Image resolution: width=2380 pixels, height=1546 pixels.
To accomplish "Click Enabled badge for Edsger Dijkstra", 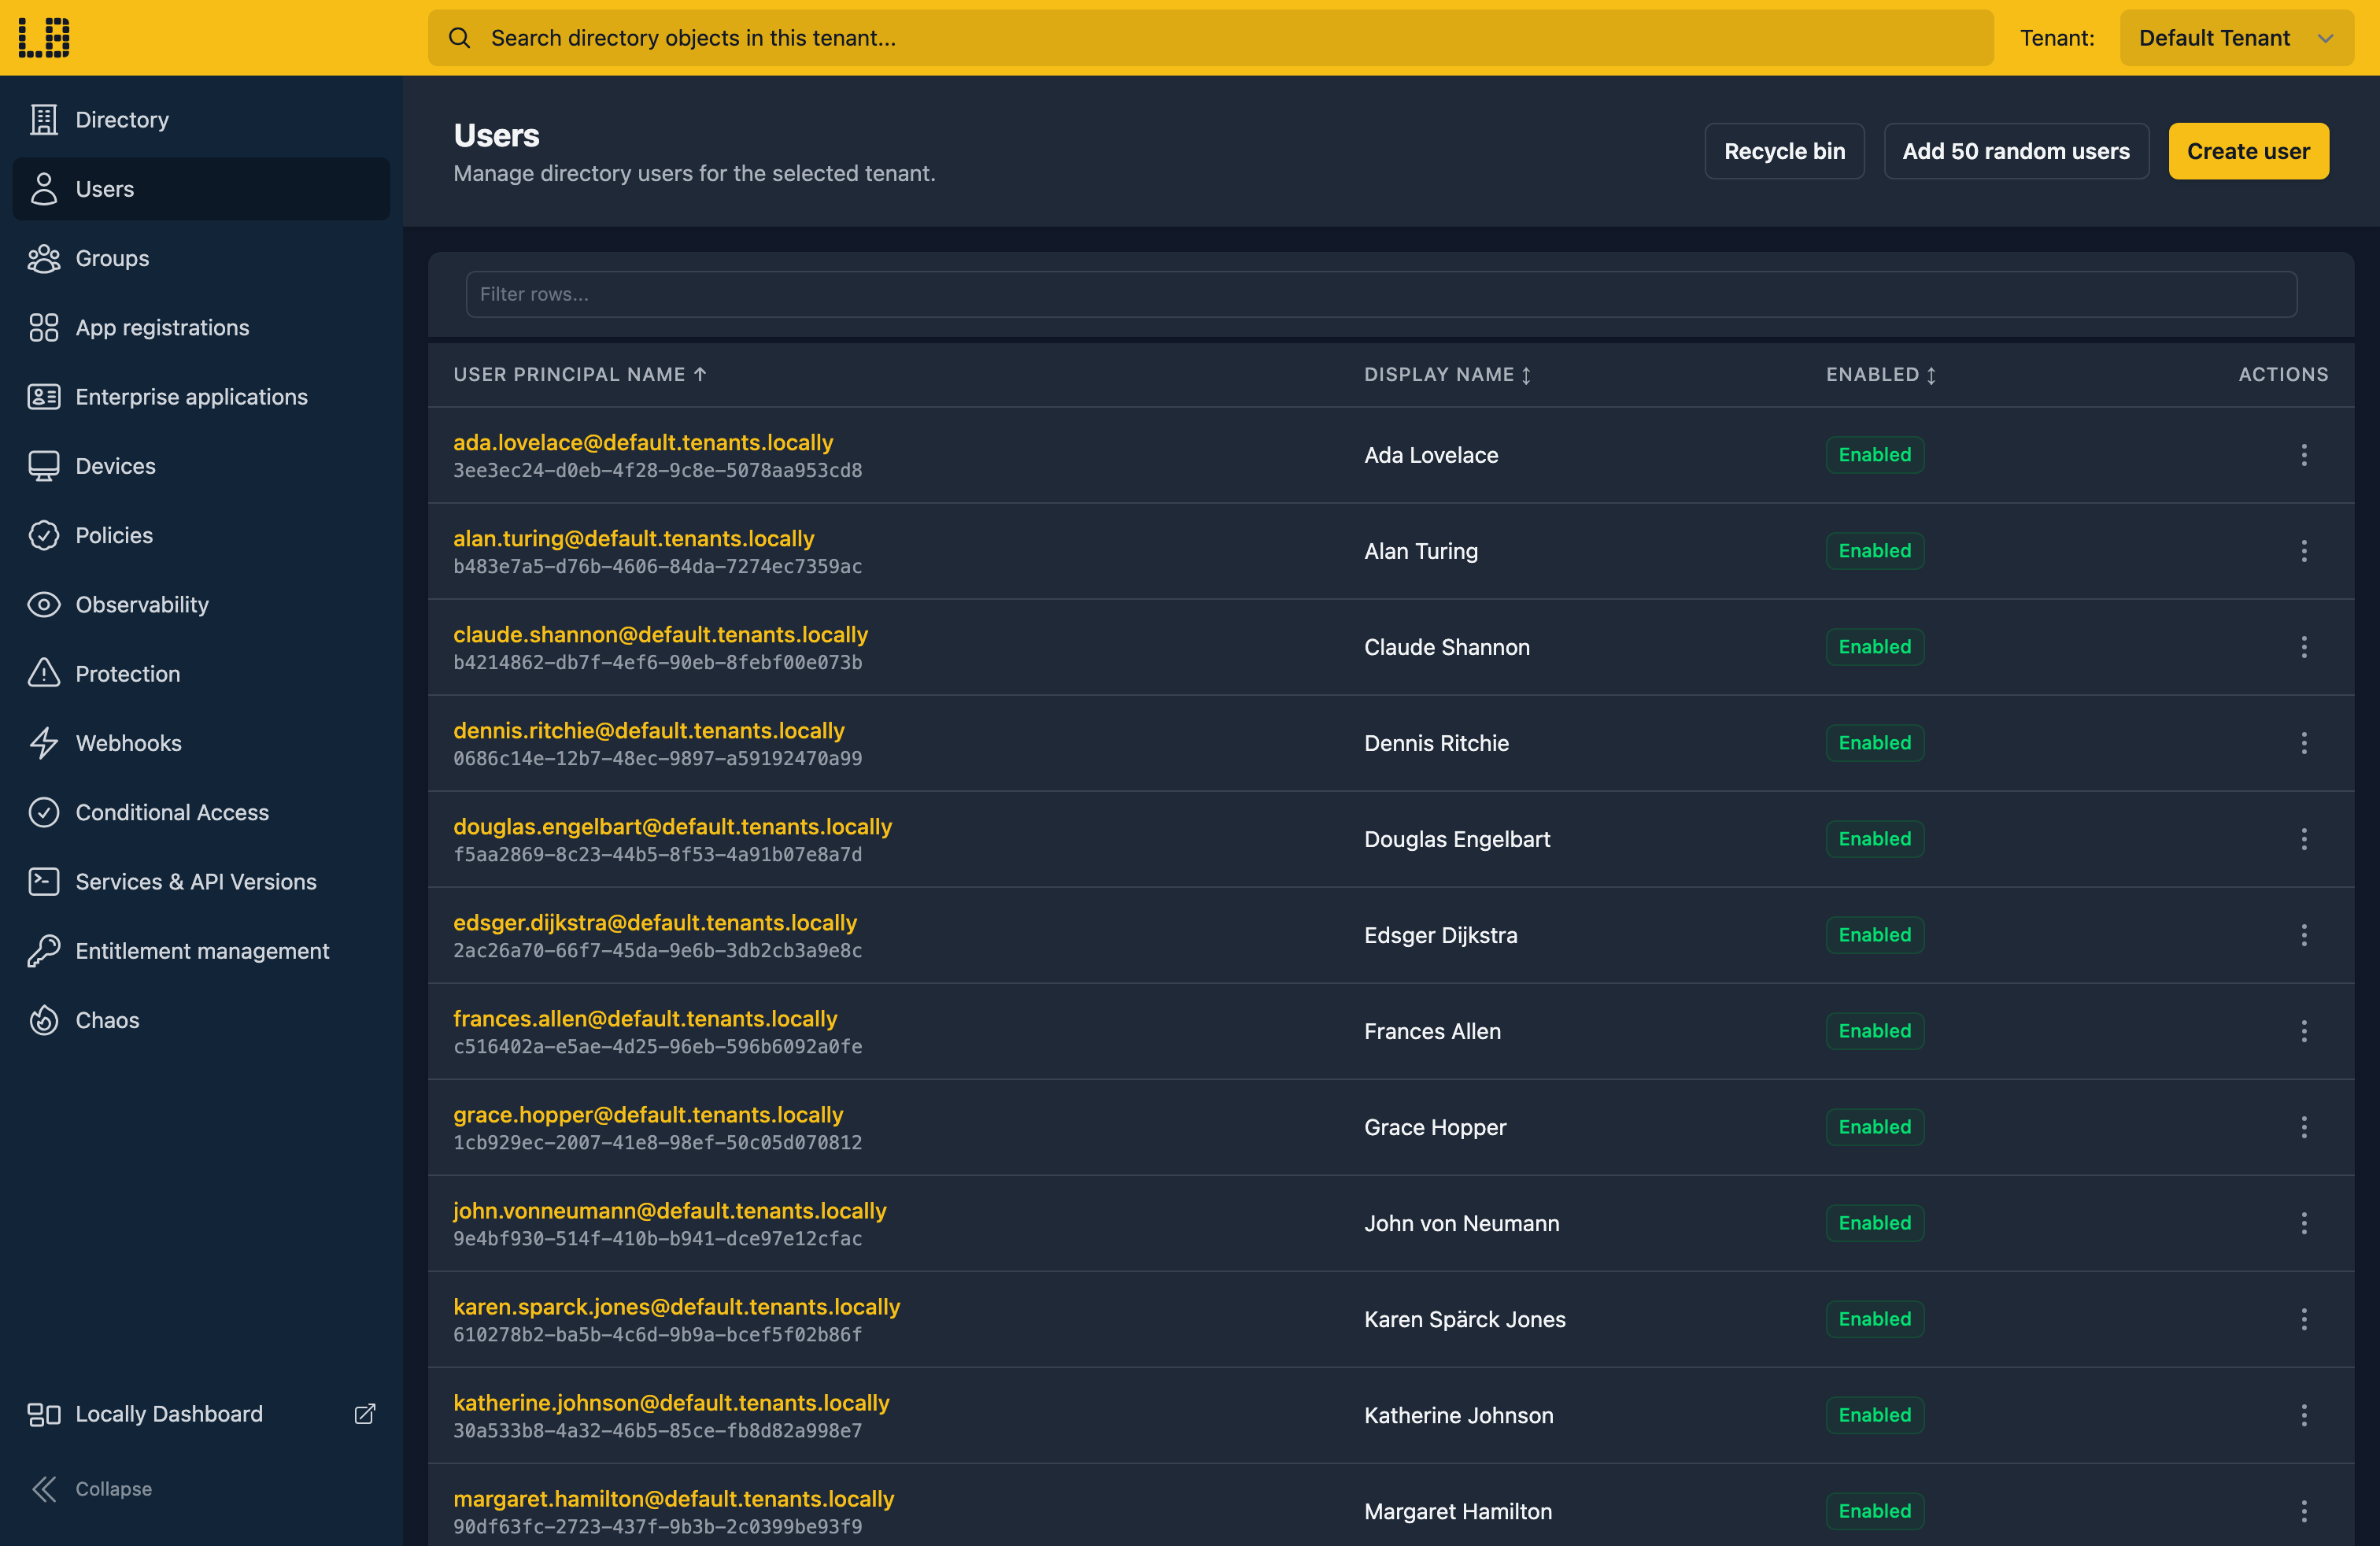I will (x=1874, y=935).
